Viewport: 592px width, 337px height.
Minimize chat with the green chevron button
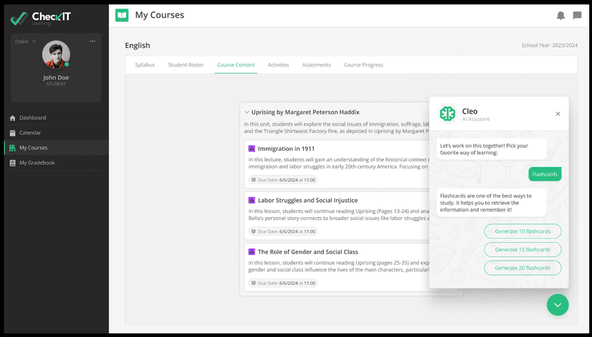[558, 305]
